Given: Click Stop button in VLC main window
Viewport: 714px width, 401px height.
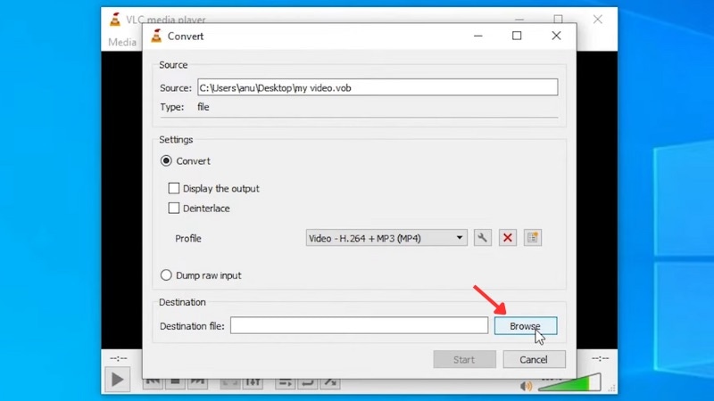Looking at the screenshot, I should [x=175, y=383].
